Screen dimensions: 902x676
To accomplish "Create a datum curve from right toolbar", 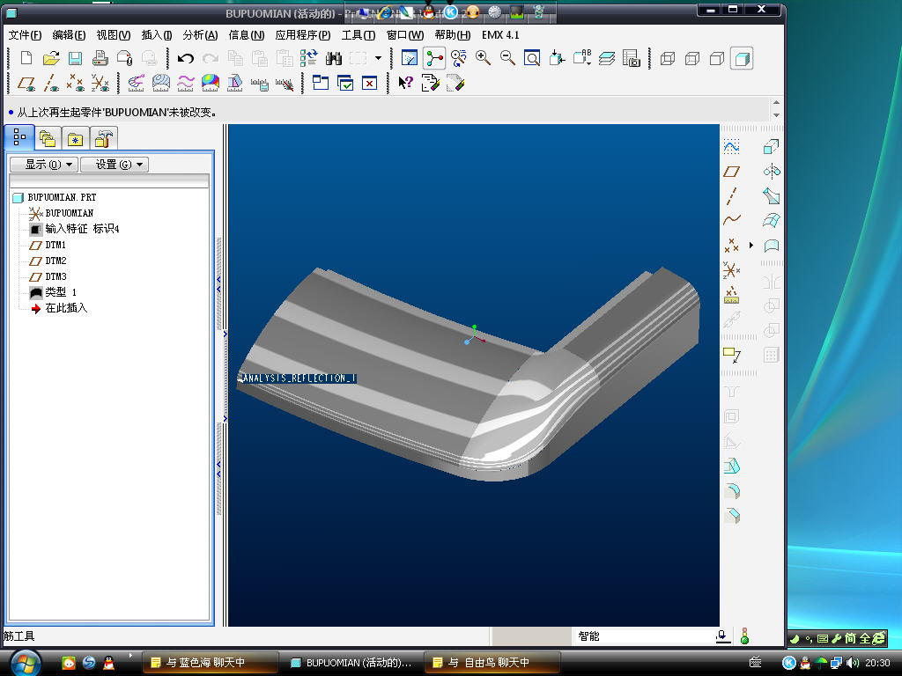I will (732, 220).
